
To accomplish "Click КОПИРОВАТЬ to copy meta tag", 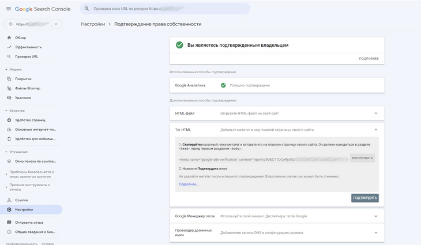I will pos(362,158).
